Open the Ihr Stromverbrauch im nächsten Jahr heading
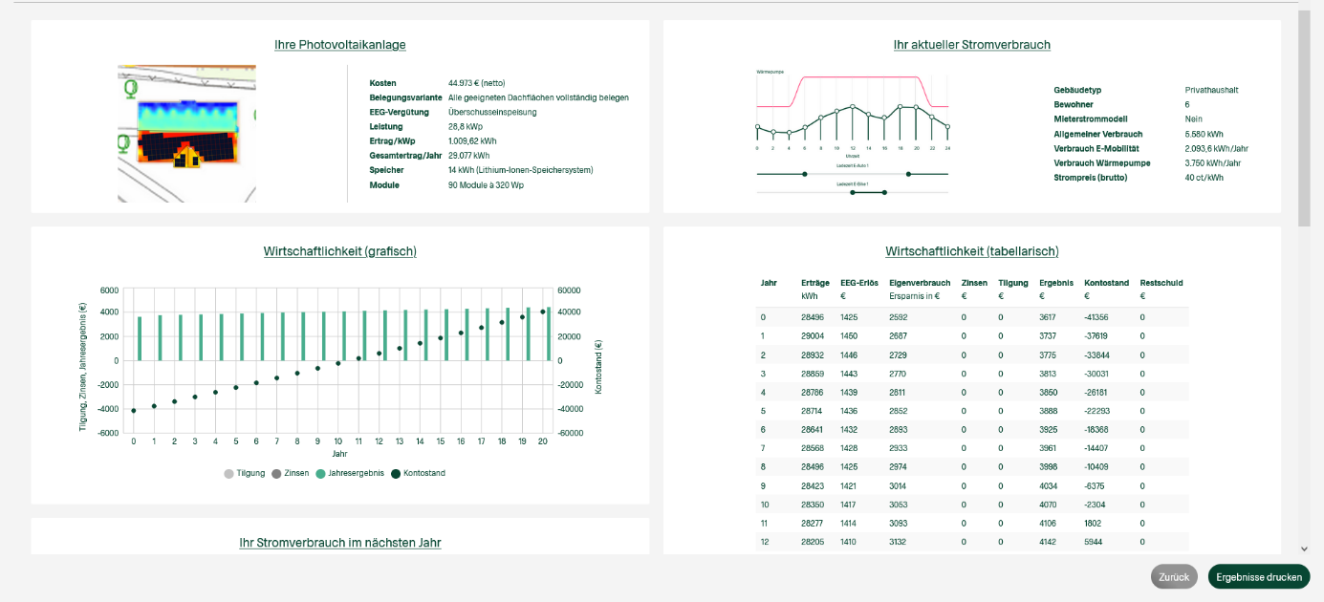Image resolution: width=1324 pixels, height=602 pixels. point(340,543)
